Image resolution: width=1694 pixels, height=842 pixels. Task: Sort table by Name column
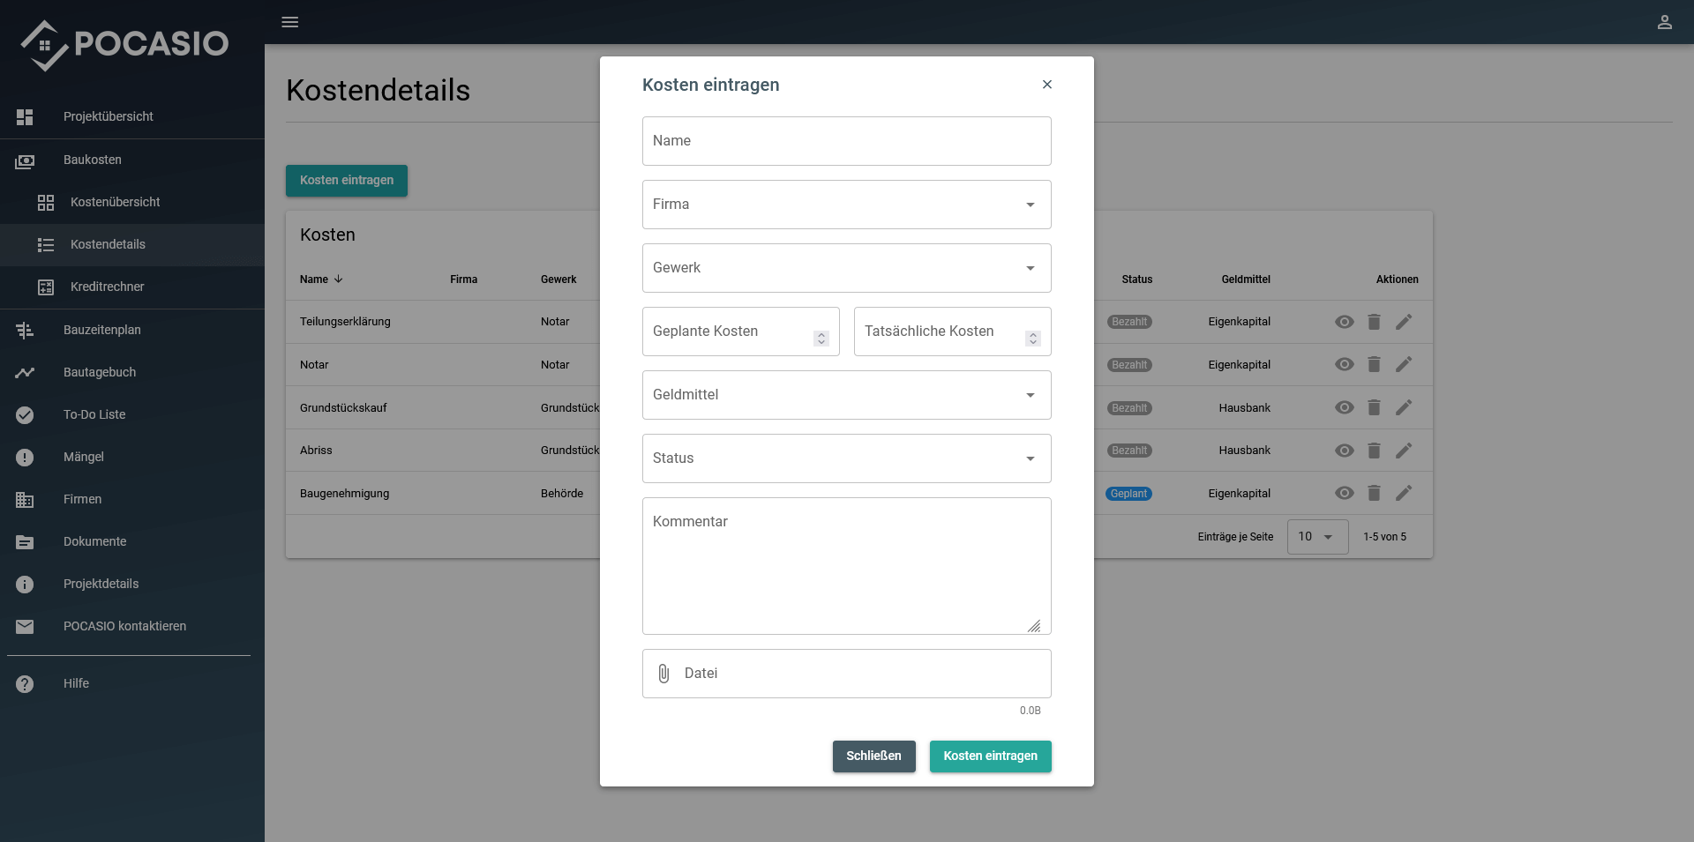point(321,279)
